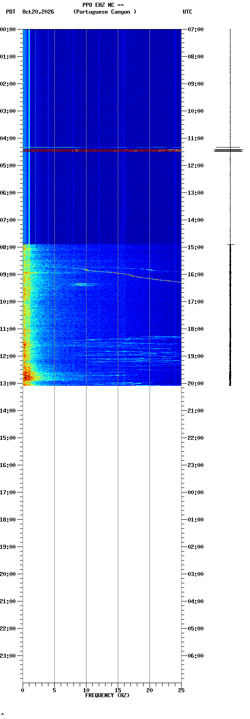The width and height of the screenshot is (250, 719).
Task: Select the '0' frequency axis tick label
Action: (23, 690)
